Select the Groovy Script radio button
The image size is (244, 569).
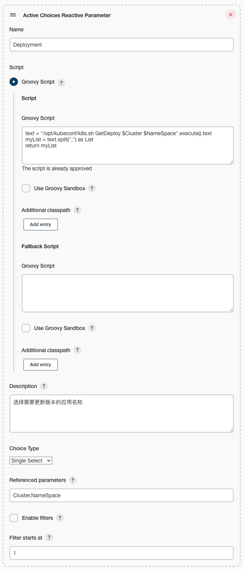[x=14, y=82]
